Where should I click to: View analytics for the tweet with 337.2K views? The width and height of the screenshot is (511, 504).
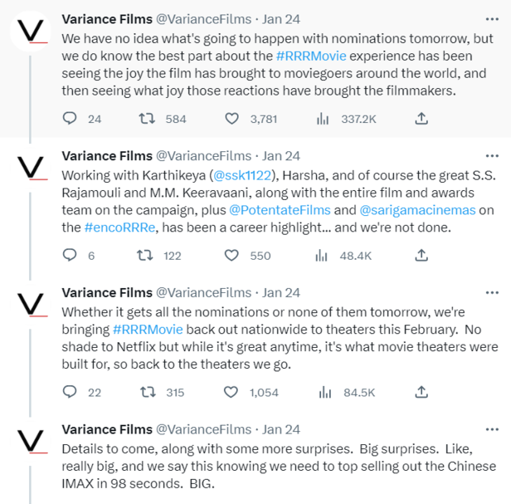(x=323, y=119)
